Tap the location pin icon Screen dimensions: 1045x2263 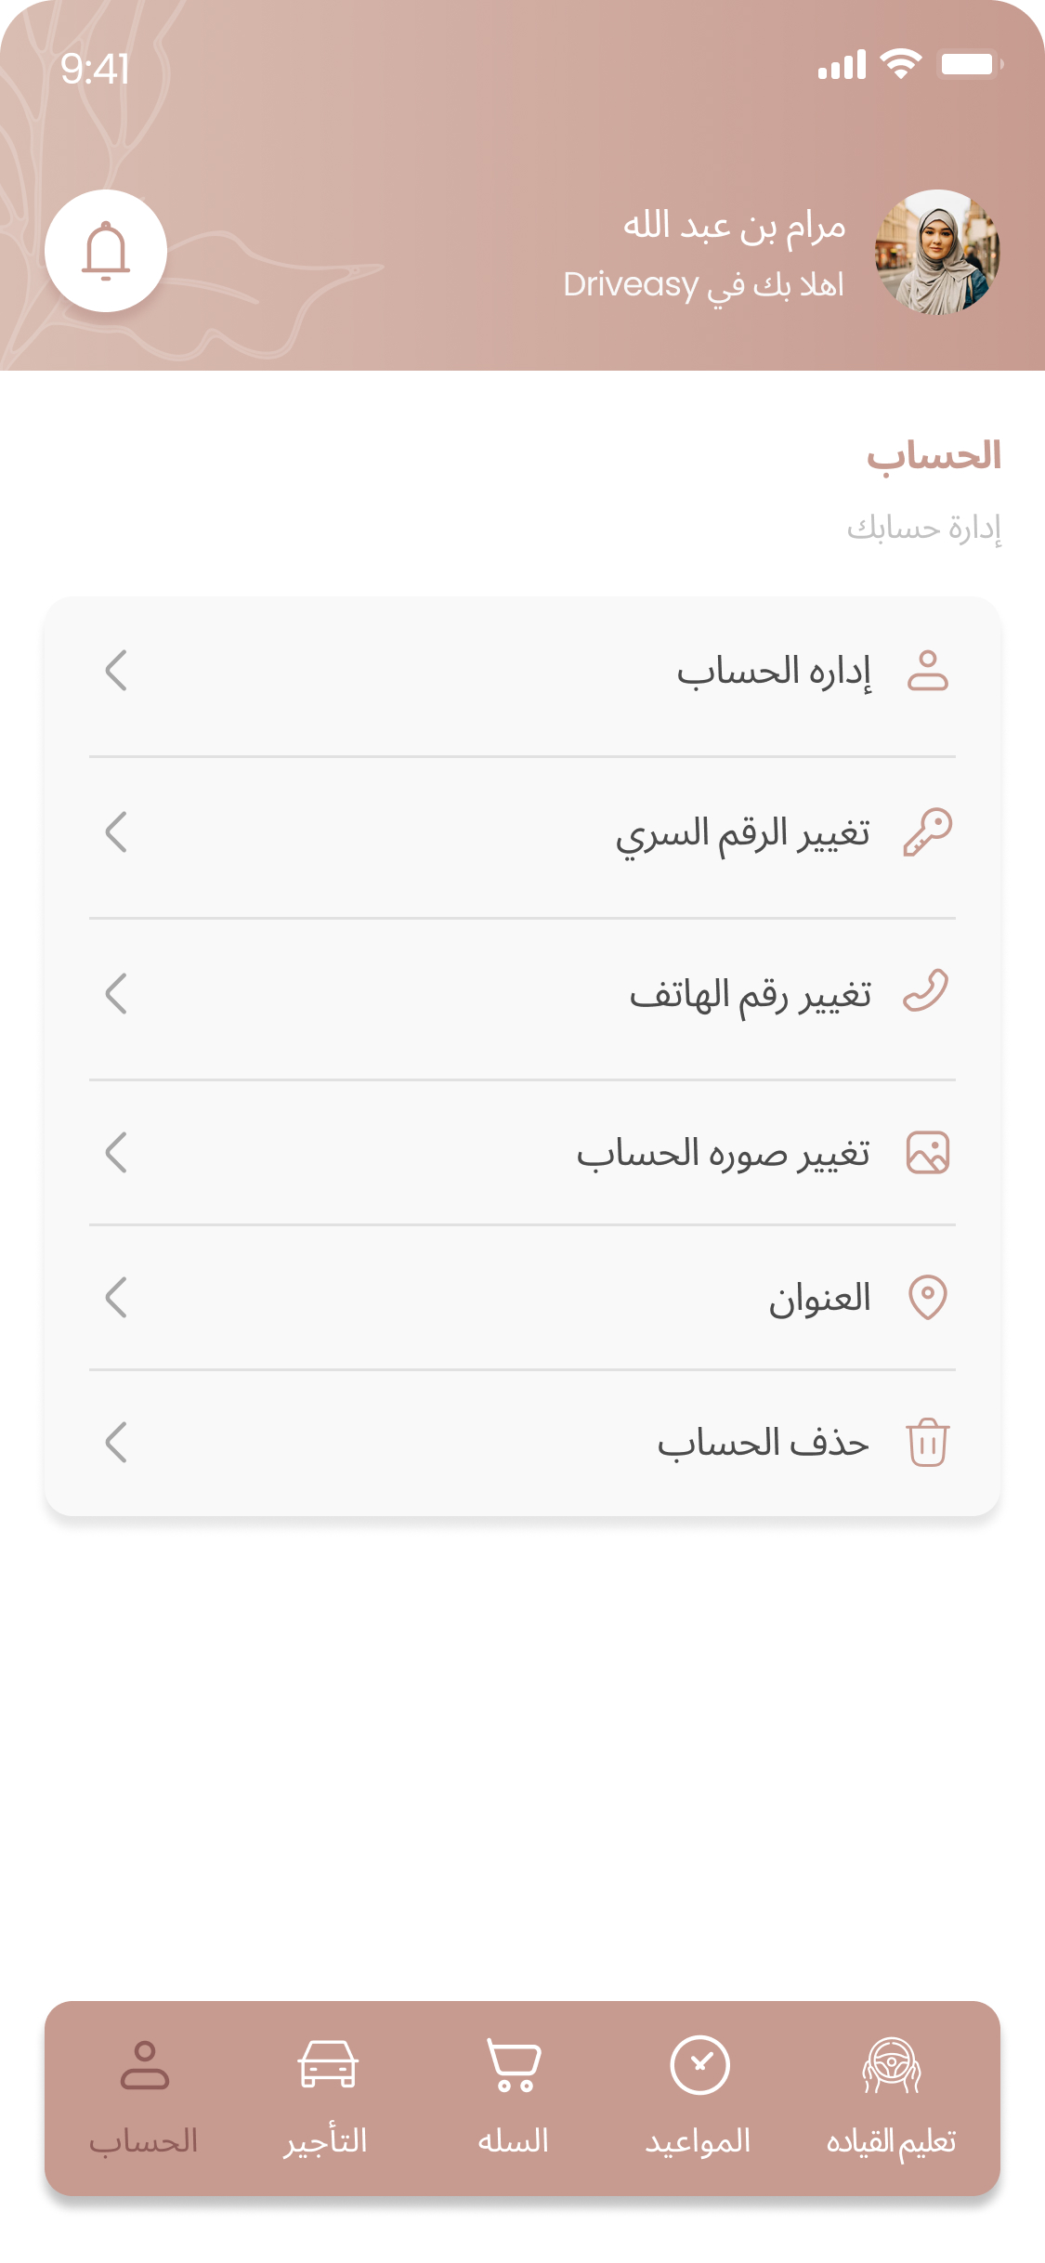click(x=927, y=1297)
